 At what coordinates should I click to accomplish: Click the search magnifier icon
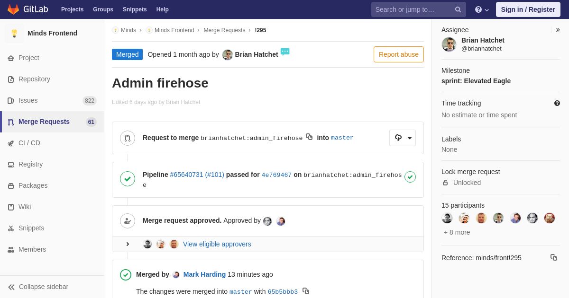(x=458, y=9)
